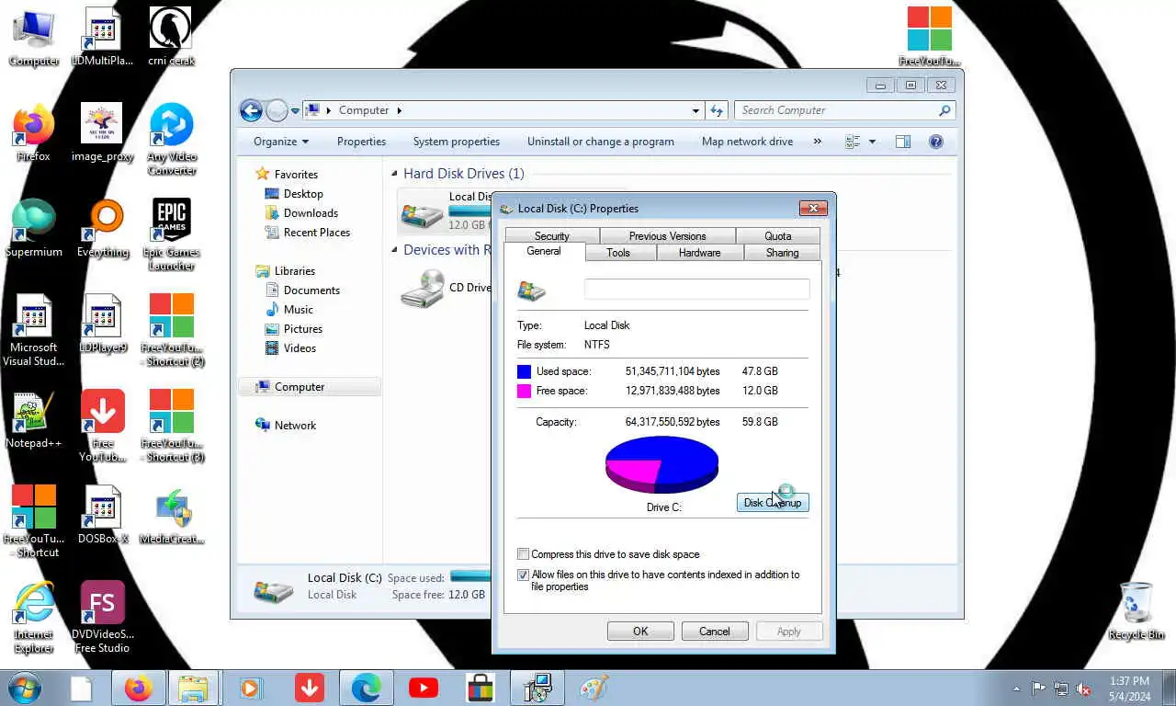Select Recent Places in navigation pane
This screenshot has width=1176, height=706.
click(317, 233)
